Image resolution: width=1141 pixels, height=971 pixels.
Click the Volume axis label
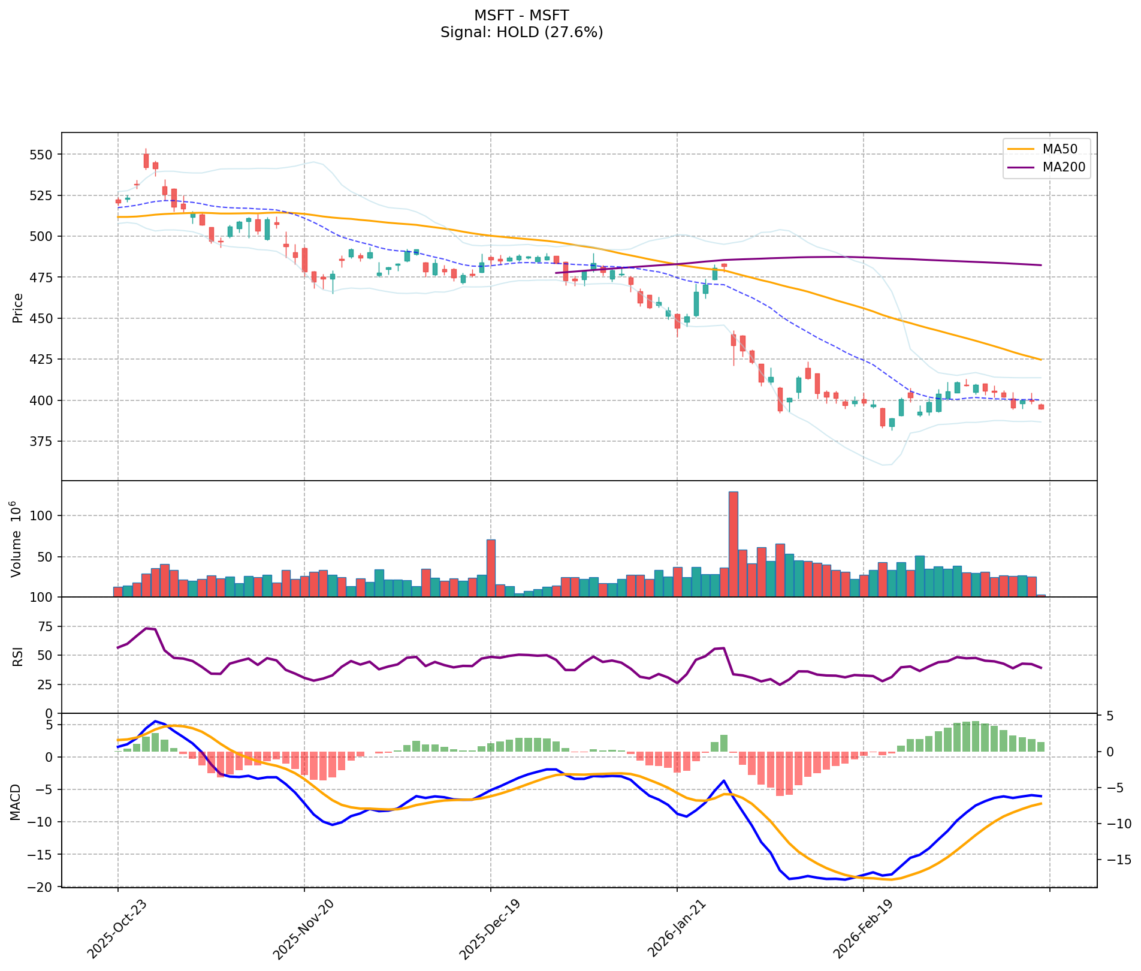(x=17, y=539)
